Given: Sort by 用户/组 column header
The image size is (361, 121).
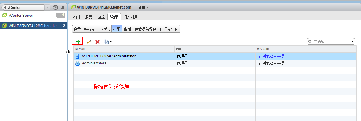Looking at the screenshot, I should [x=124, y=49].
